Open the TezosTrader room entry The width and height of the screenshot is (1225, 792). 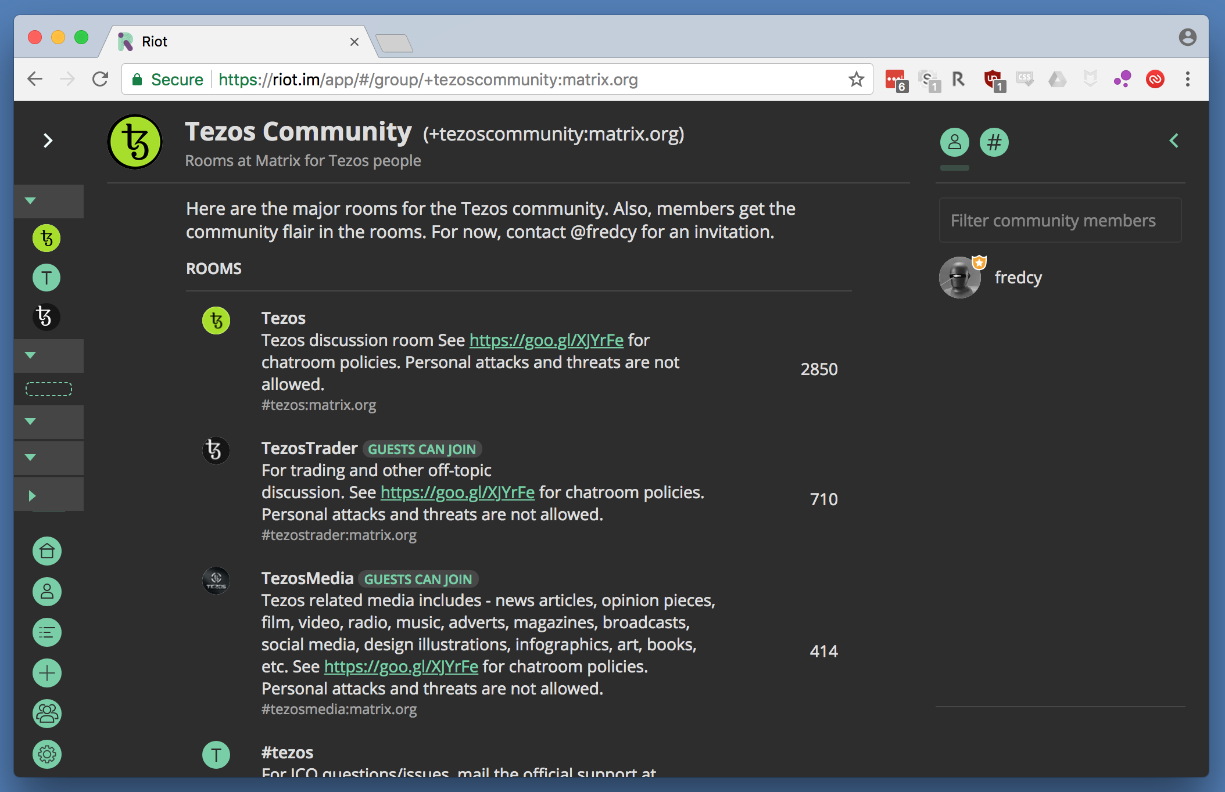pyautogui.click(x=309, y=448)
